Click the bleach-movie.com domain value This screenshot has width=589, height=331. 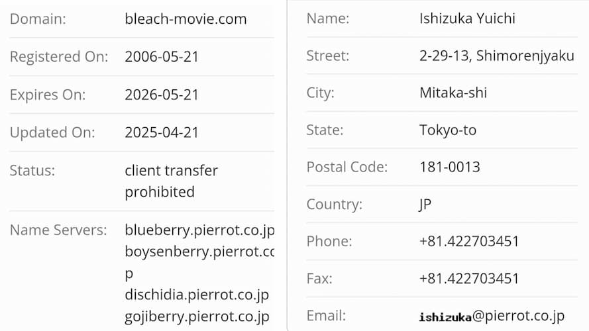[186, 19]
